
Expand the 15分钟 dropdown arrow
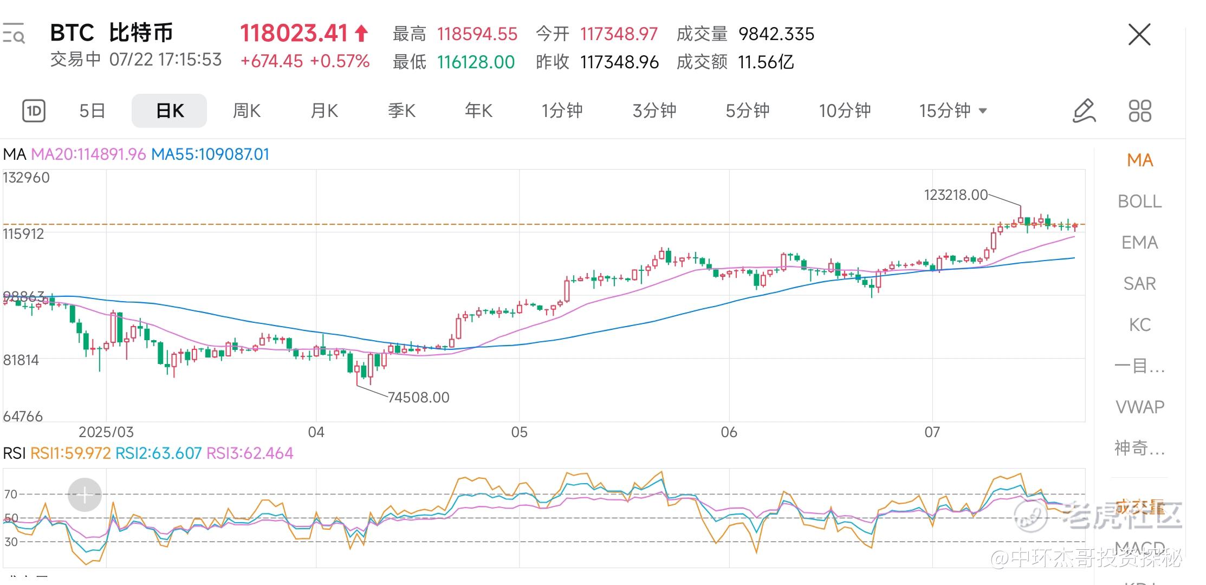click(x=983, y=111)
